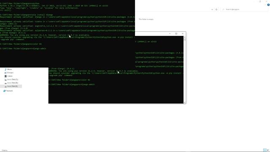270x152 pixels.
Task: Maximize the command prompt window
Action: pyautogui.click(x=176, y=34)
